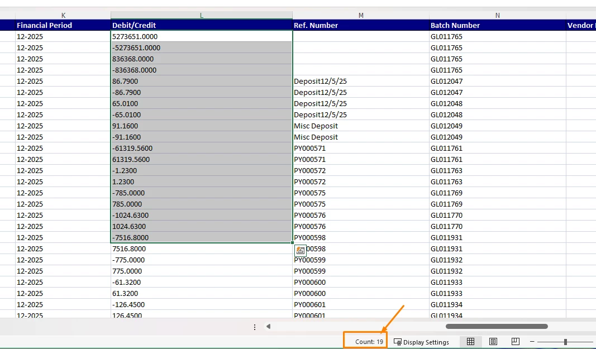The image size is (596, 349).
Task: Click the horizontal scrollbar thumb
Action: click(x=497, y=326)
